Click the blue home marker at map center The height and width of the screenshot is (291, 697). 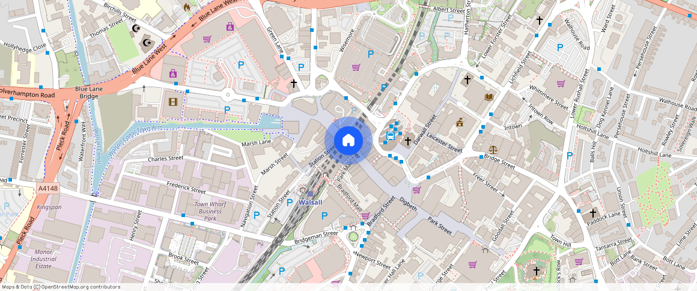click(x=348, y=141)
